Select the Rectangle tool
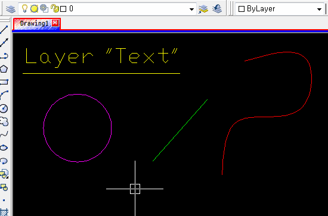The image size is (328, 216). pos(4,82)
